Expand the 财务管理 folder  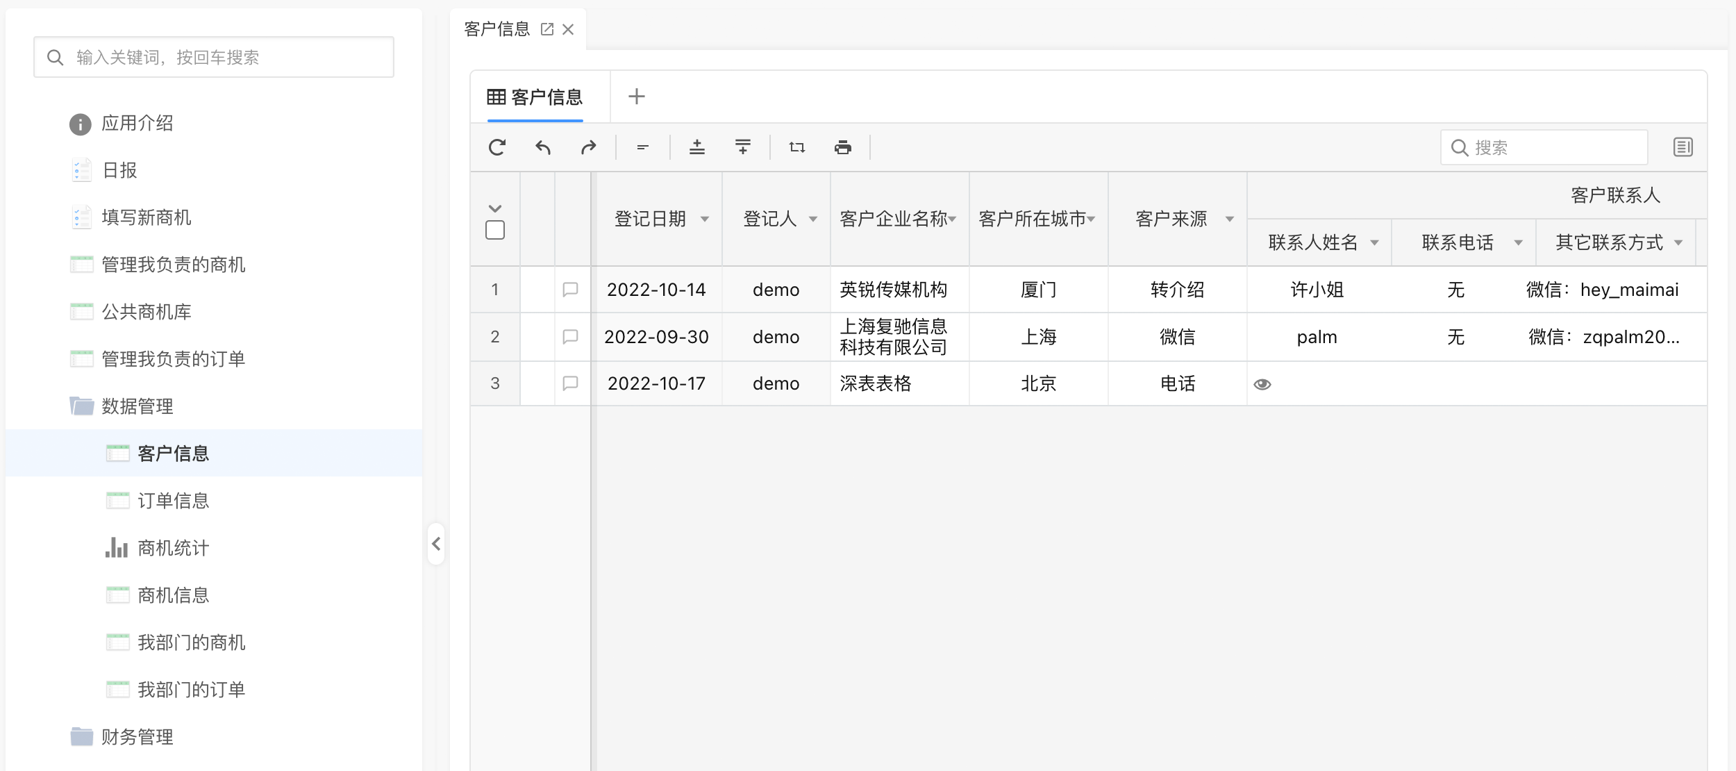point(137,737)
